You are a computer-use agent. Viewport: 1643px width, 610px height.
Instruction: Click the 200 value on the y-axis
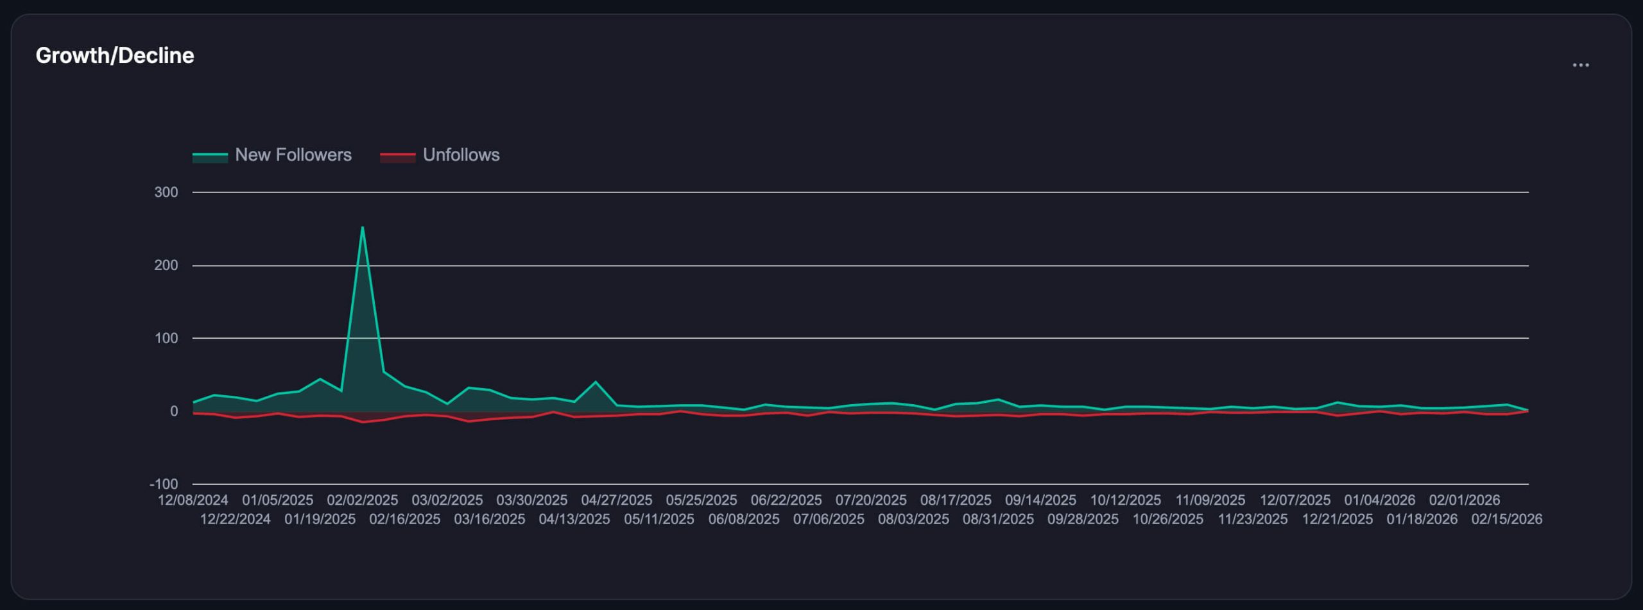(x=166, y=266)
